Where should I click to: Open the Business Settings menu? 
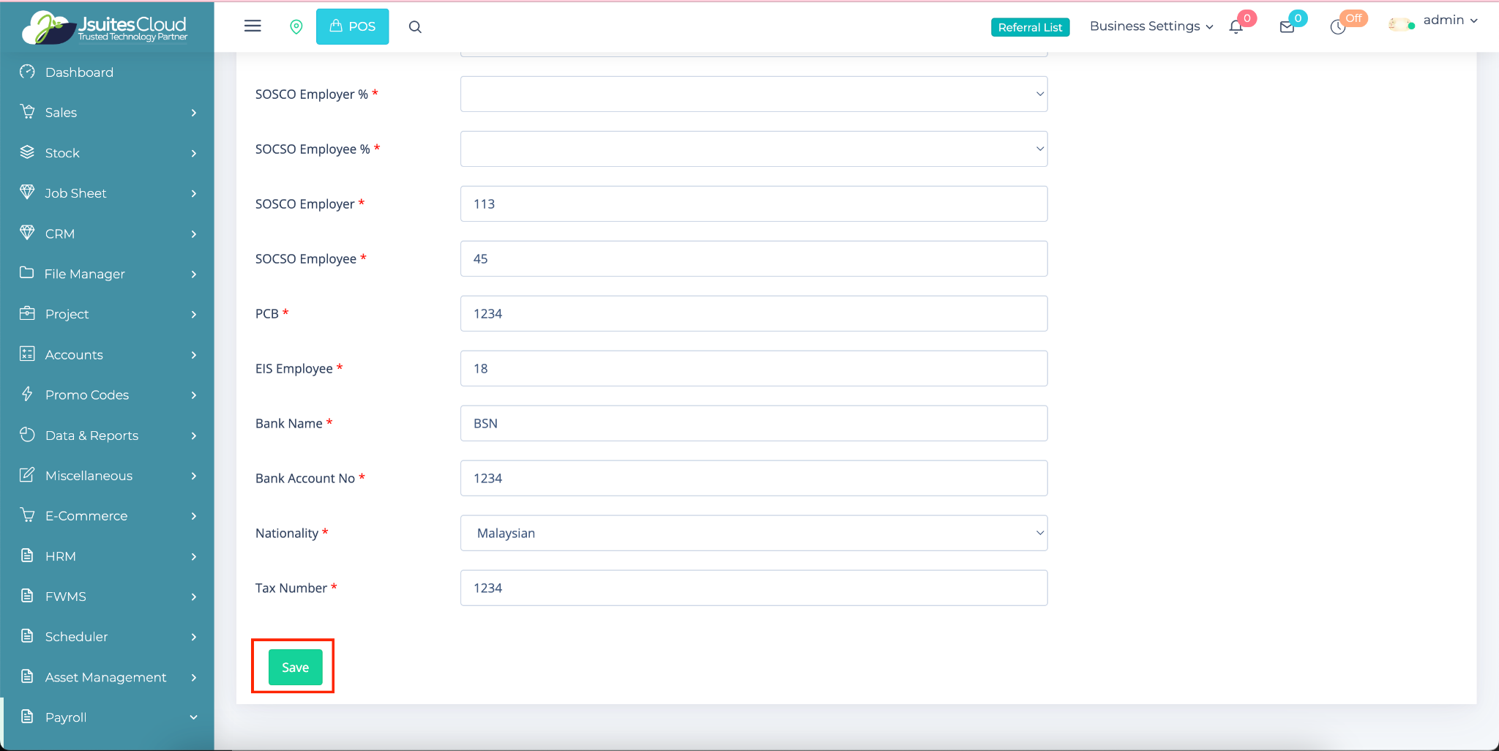(x=1151, y=26)
